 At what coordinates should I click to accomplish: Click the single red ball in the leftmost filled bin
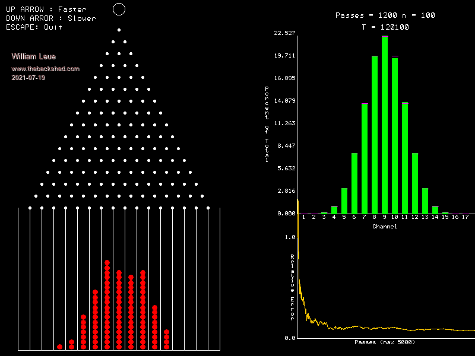pos(59,347)
